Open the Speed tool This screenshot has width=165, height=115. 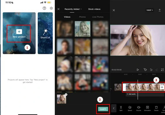tap(130, 108)
